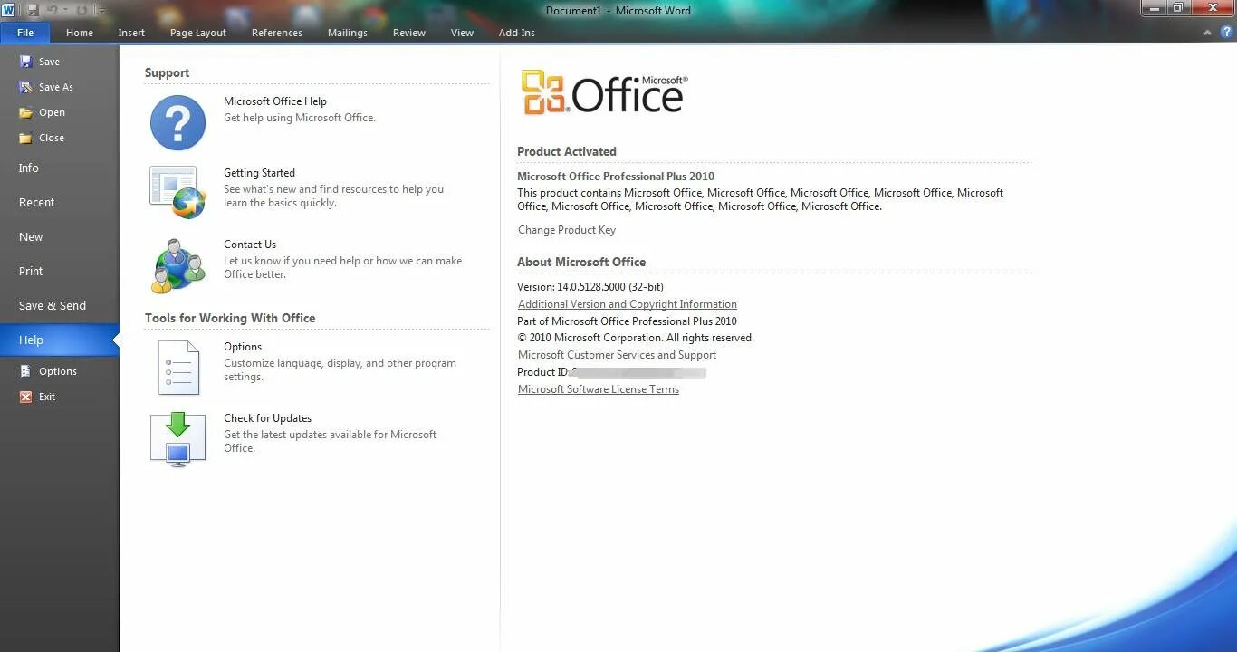Click the Getting Started globe icon button
This screenshot has width=1237, height=652.
click(177, 192)
